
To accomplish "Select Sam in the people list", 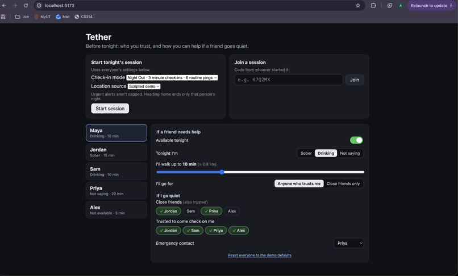I will pos(116,171).
